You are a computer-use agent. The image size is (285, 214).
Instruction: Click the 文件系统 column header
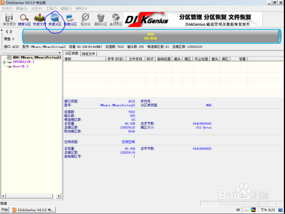point(136,59)
